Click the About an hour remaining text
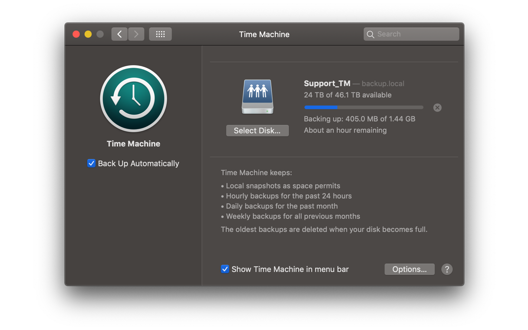Image resolution: width=528 pixels, height=330 pixels. coord(345,130)
